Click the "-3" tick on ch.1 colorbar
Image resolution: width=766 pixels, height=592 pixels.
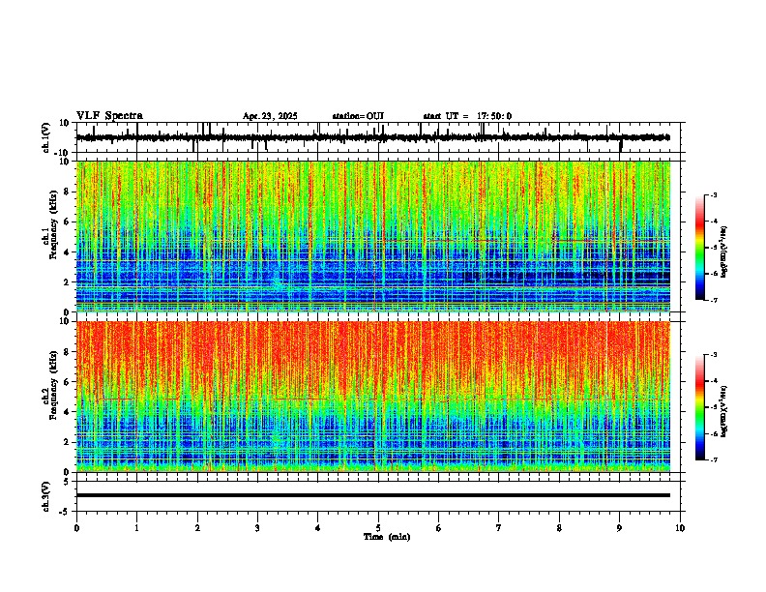[713, 195]
